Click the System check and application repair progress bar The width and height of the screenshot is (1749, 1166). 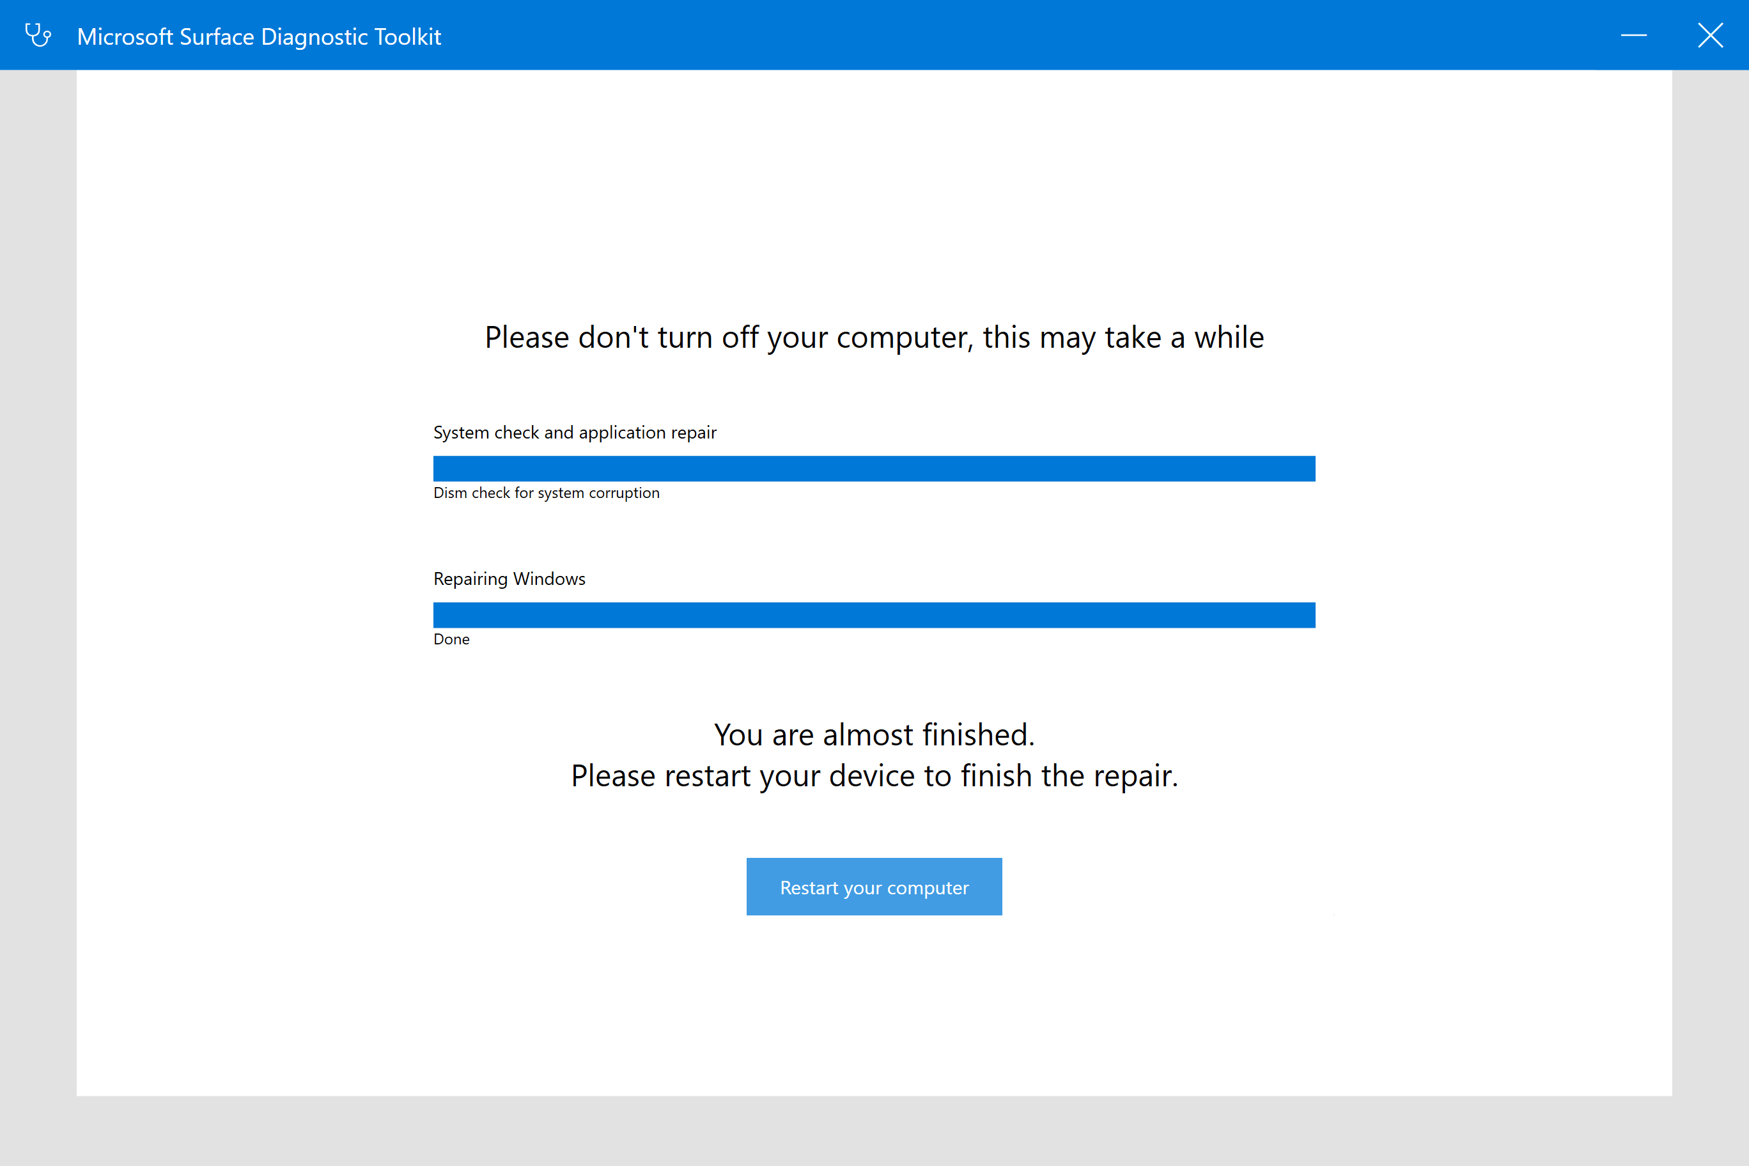tap(874, 469)
